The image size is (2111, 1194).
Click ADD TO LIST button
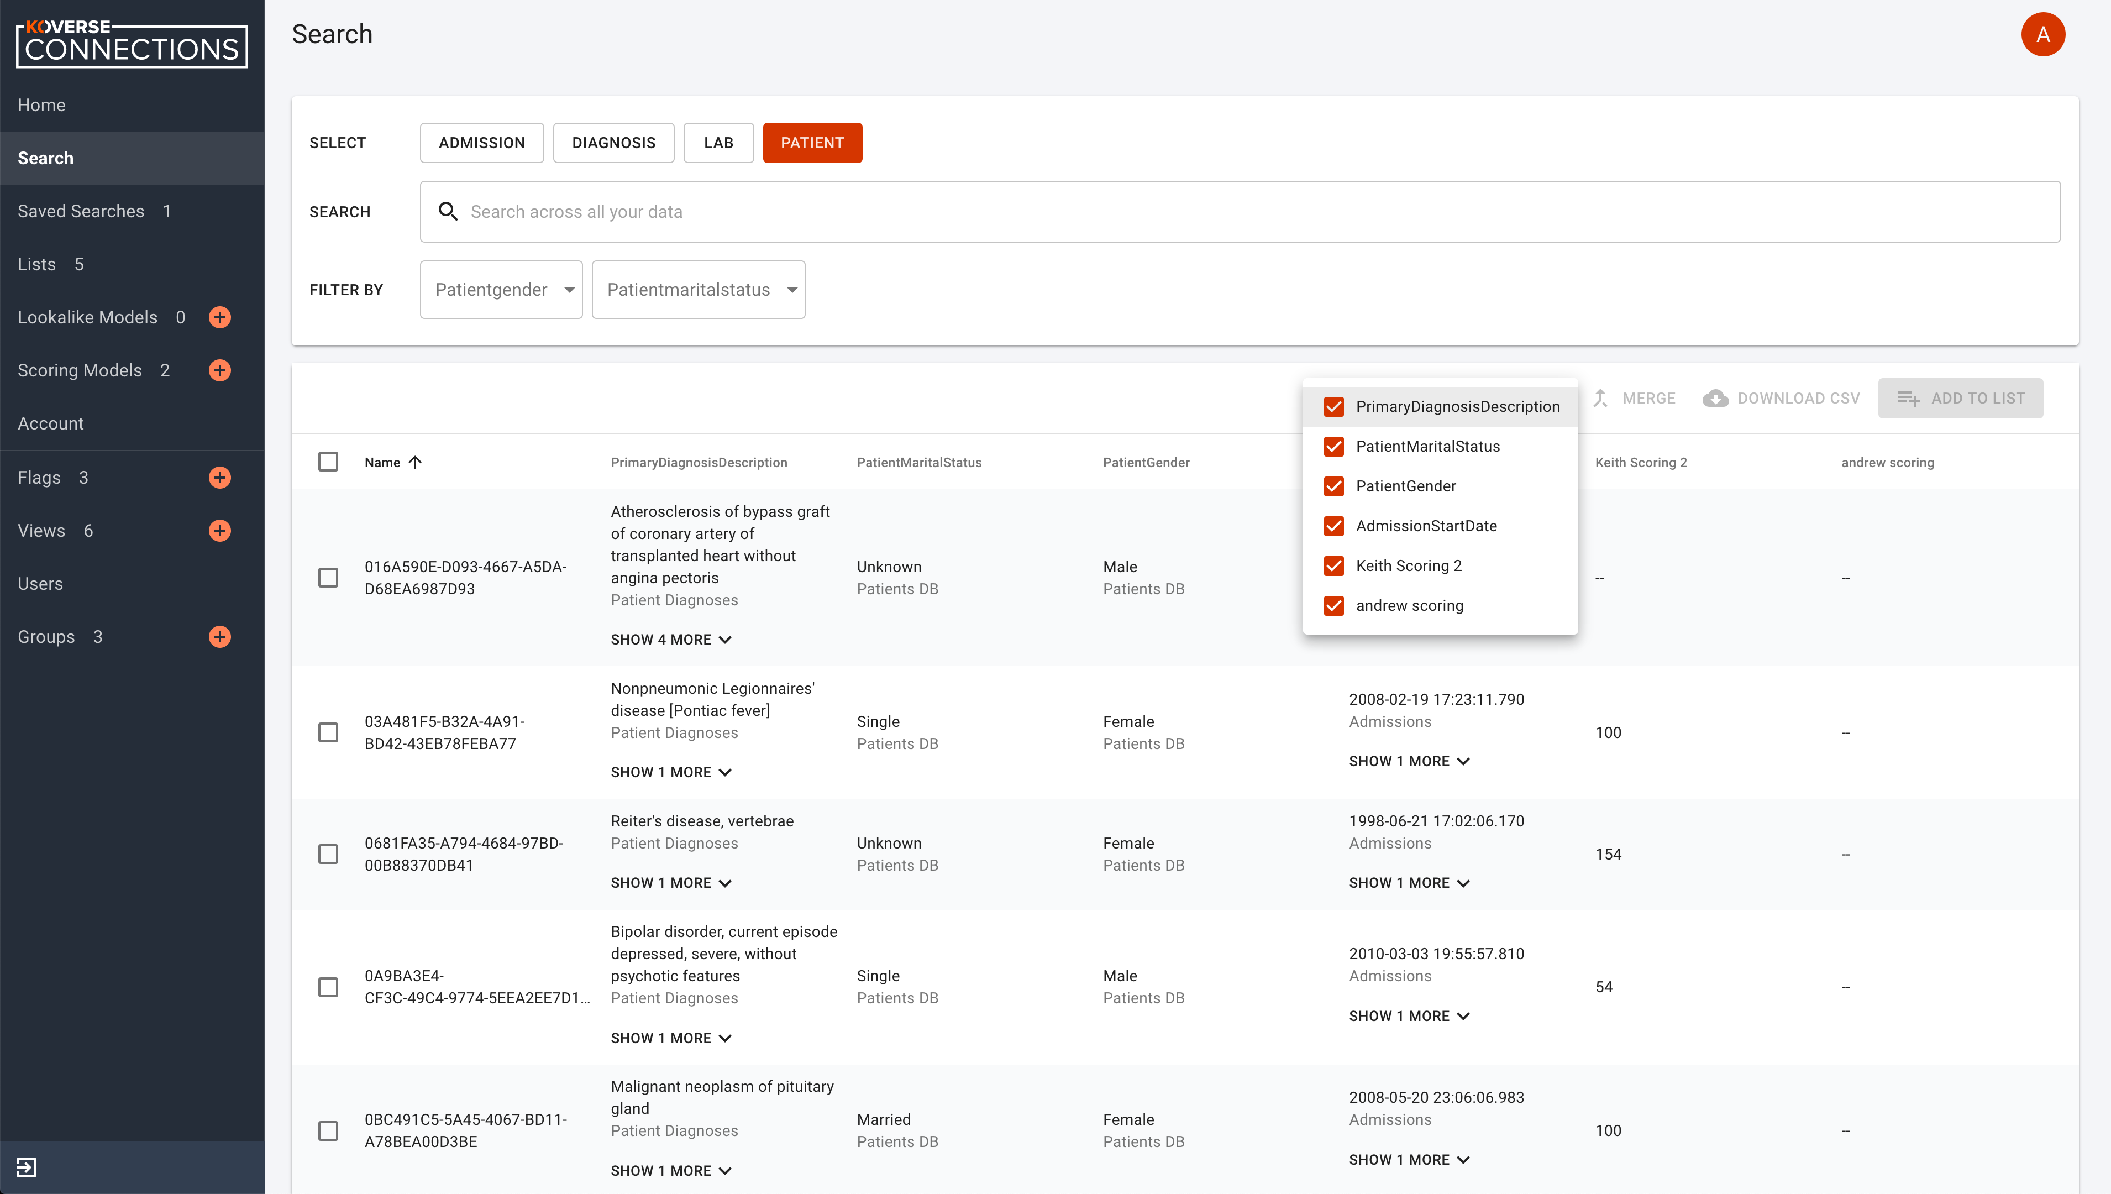[1960, 399]
